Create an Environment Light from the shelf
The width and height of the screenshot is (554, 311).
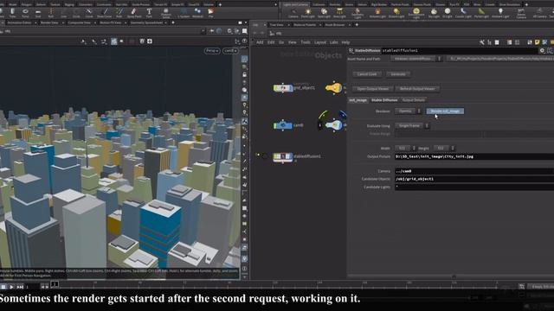(416, 14)
